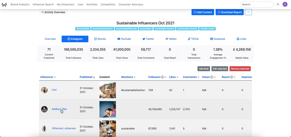Click the Remove selected button

click(x=240, y=69)
